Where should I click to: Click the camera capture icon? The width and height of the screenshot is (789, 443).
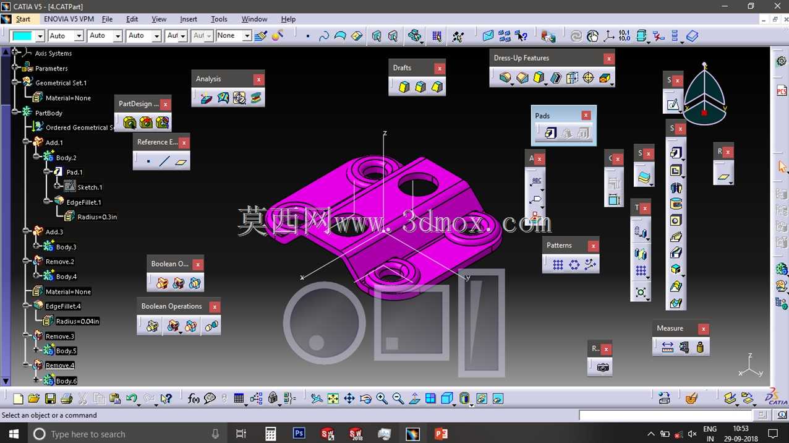point(603,368)
